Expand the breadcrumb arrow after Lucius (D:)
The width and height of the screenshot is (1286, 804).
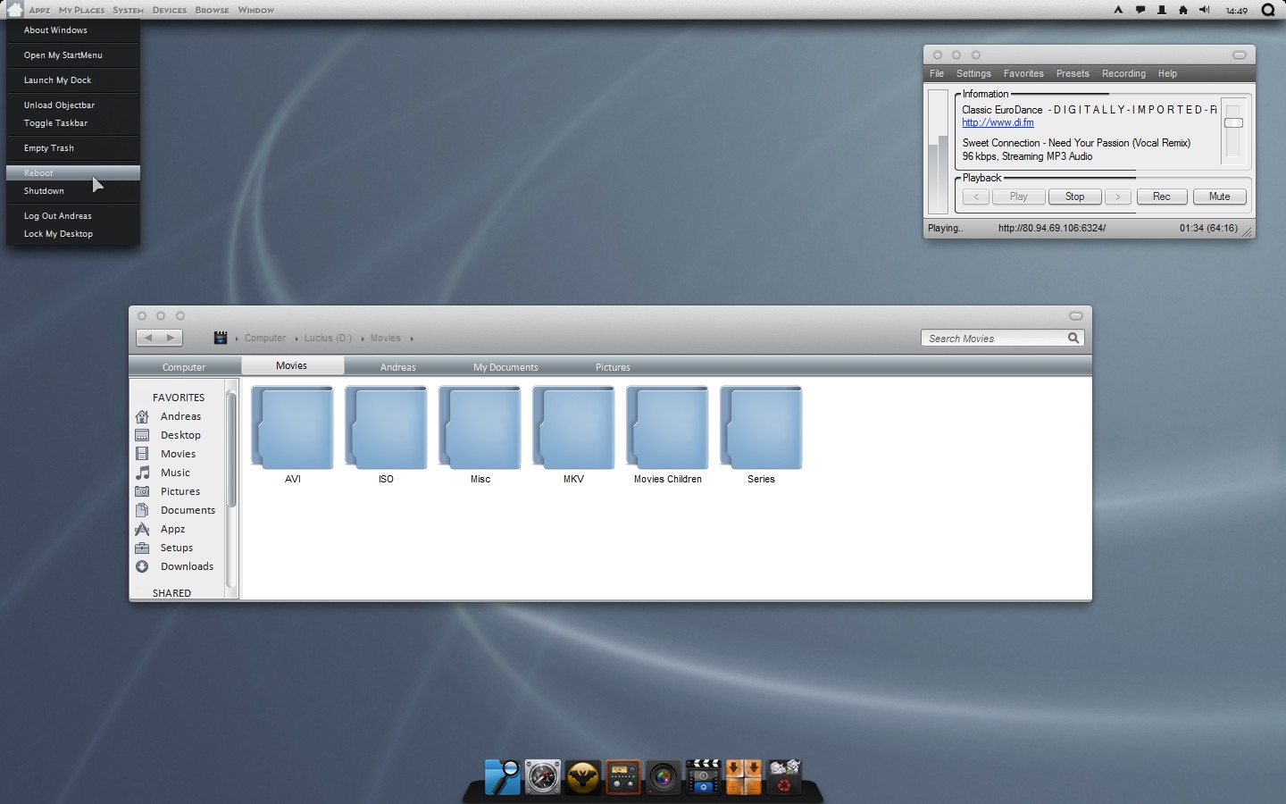pos(362,339)
